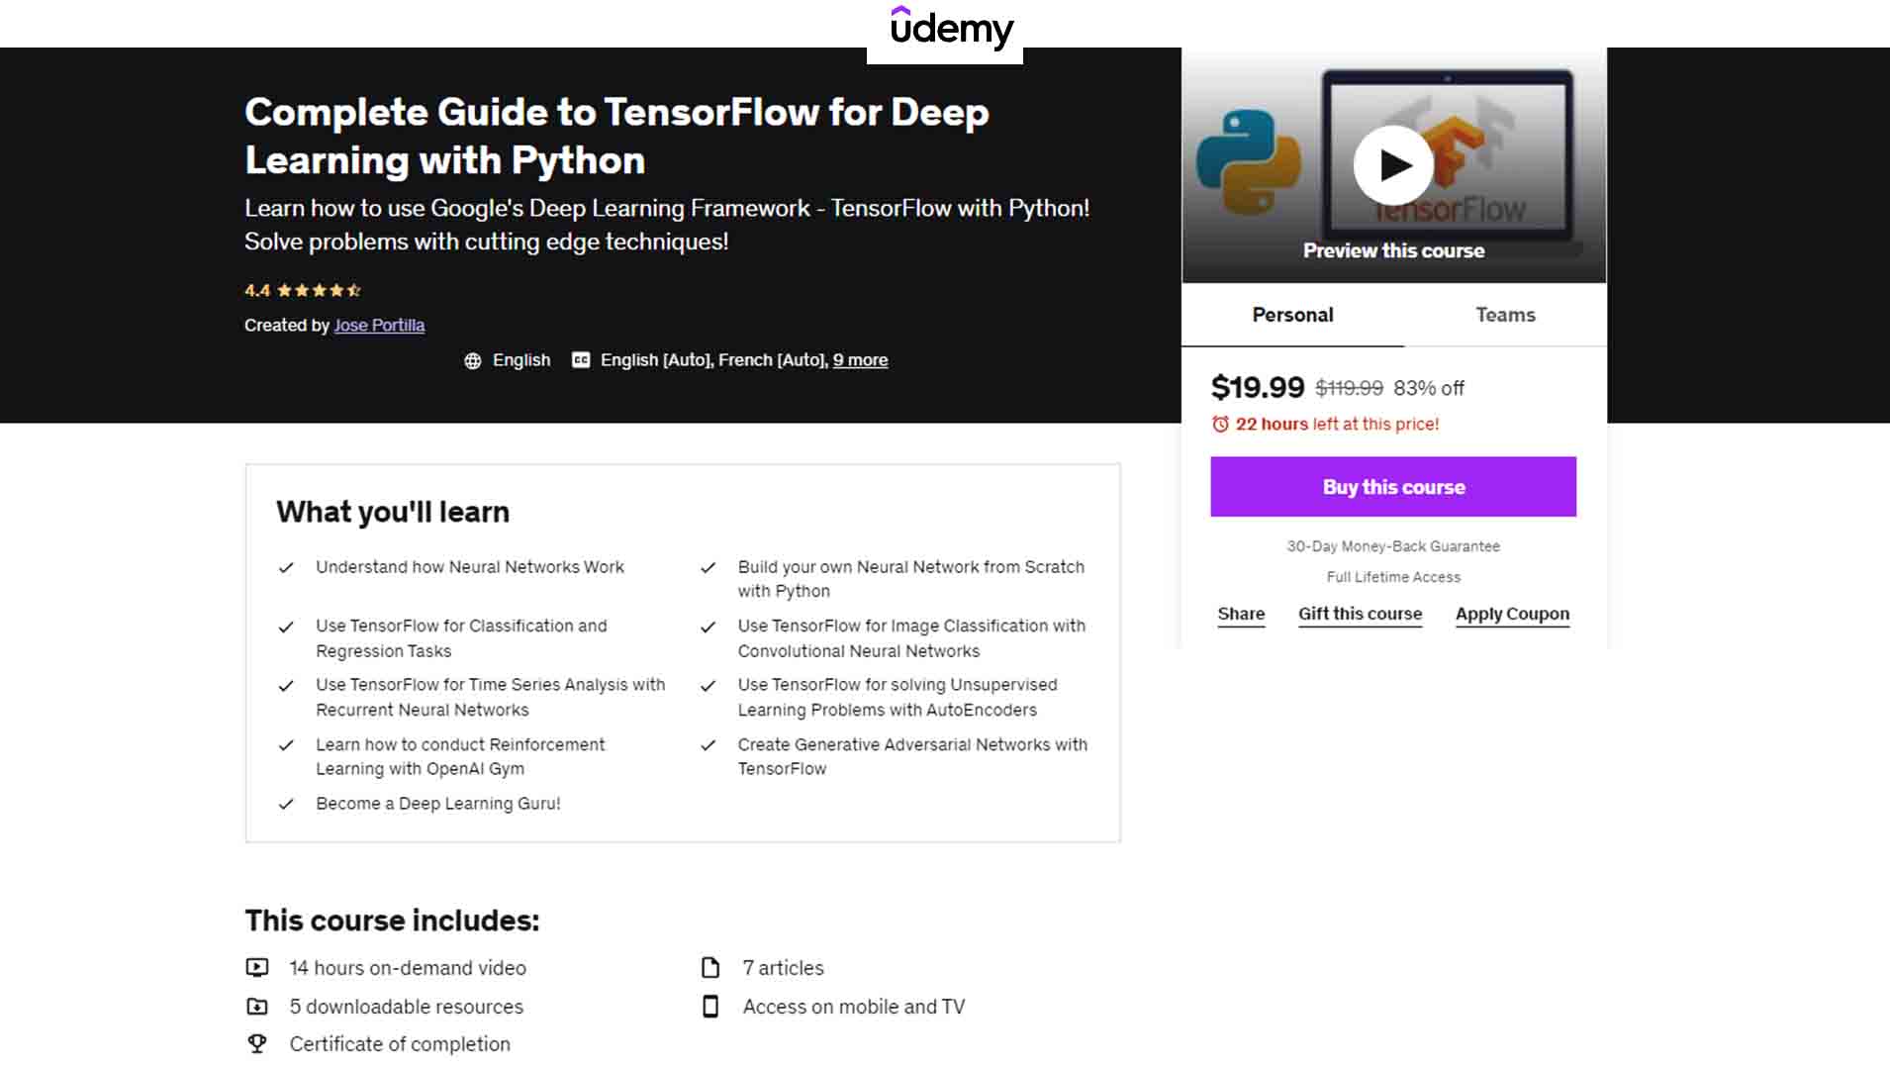
Task: Click 7 articles text
Action: click(x=783, y=967)
